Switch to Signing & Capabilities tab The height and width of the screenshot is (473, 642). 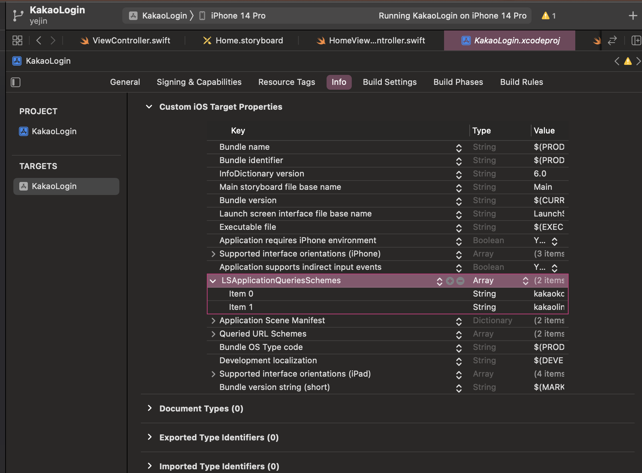[199, 82]
